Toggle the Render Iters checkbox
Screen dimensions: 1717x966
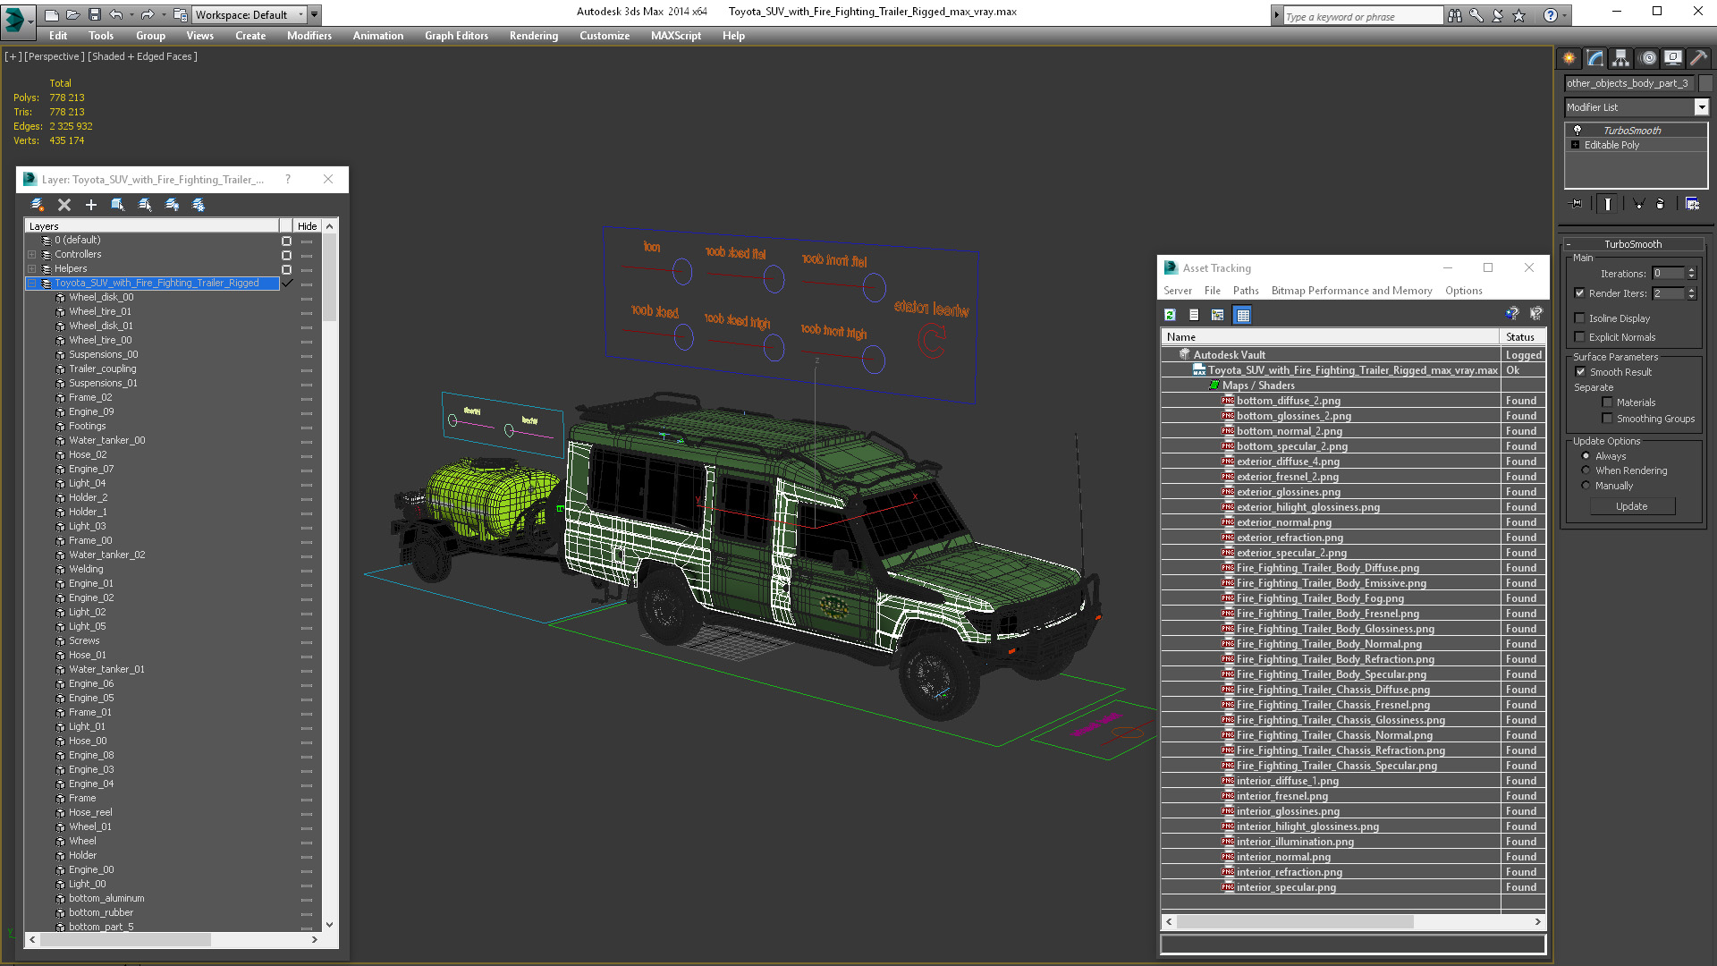(x=1580, y=293)
